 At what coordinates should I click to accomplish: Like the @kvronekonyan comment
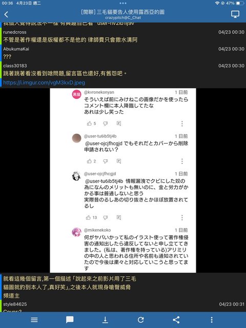pos(89,124)
